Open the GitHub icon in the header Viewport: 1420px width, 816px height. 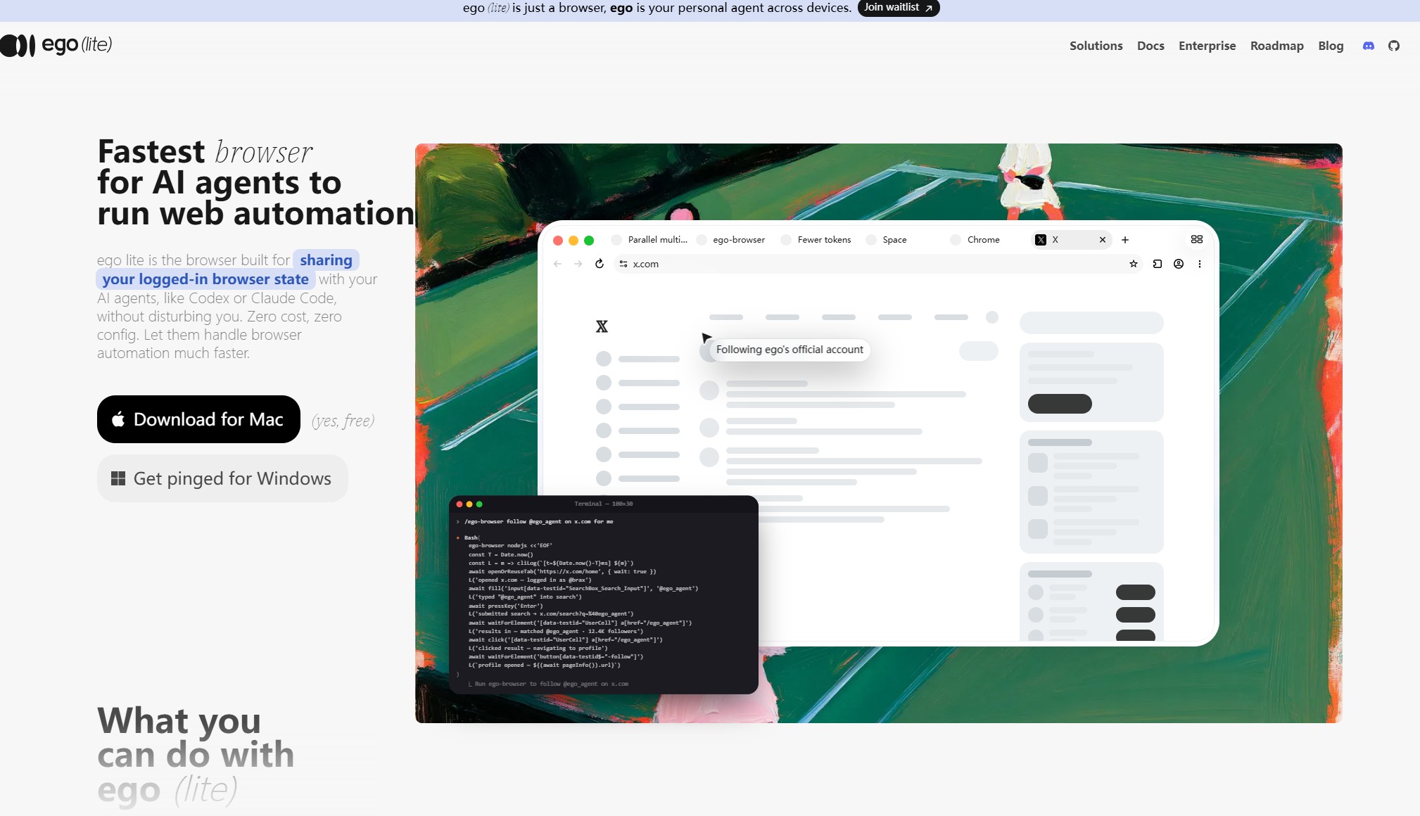[1393, 46]
